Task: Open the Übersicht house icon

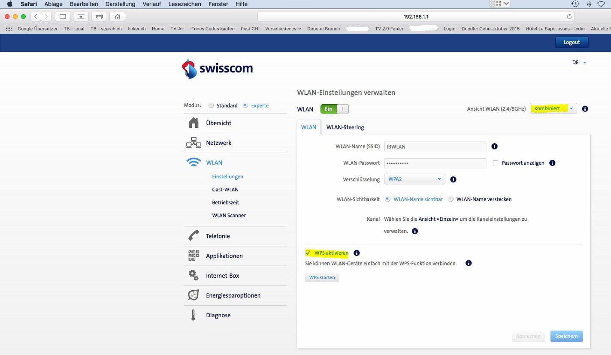Action: 194,123
